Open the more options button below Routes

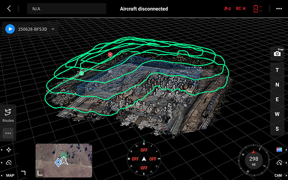[x=8, y=133]
